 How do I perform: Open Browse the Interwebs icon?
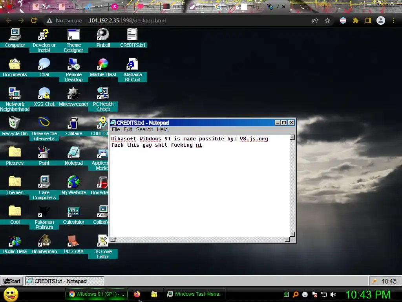point(44,129)
